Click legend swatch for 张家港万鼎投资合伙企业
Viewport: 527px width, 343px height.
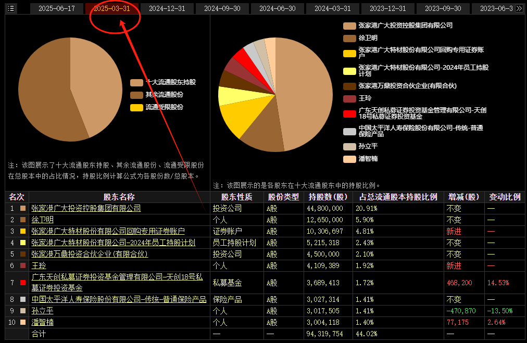(349, 86)
